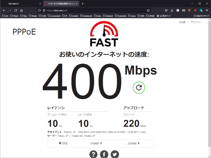Screen dimensions: 211x158
Task: Open the Tips bookmark folder
Action: 24,16
